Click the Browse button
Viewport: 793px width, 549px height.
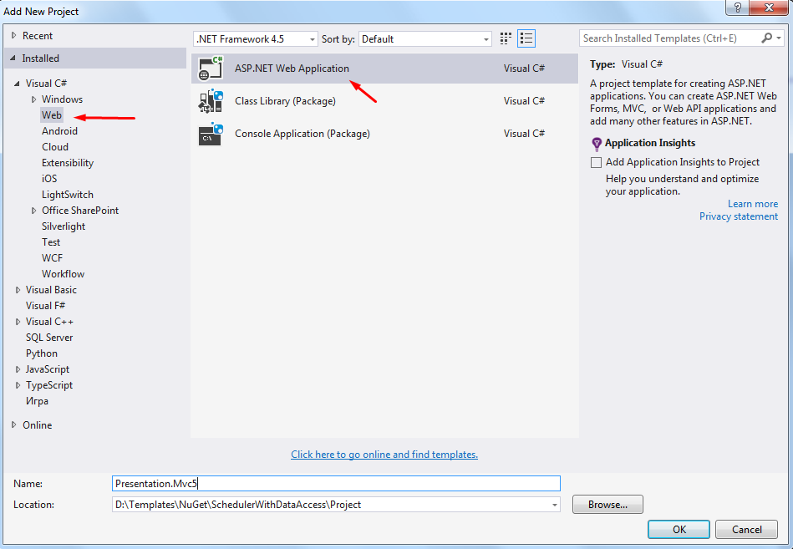[607, 505]
